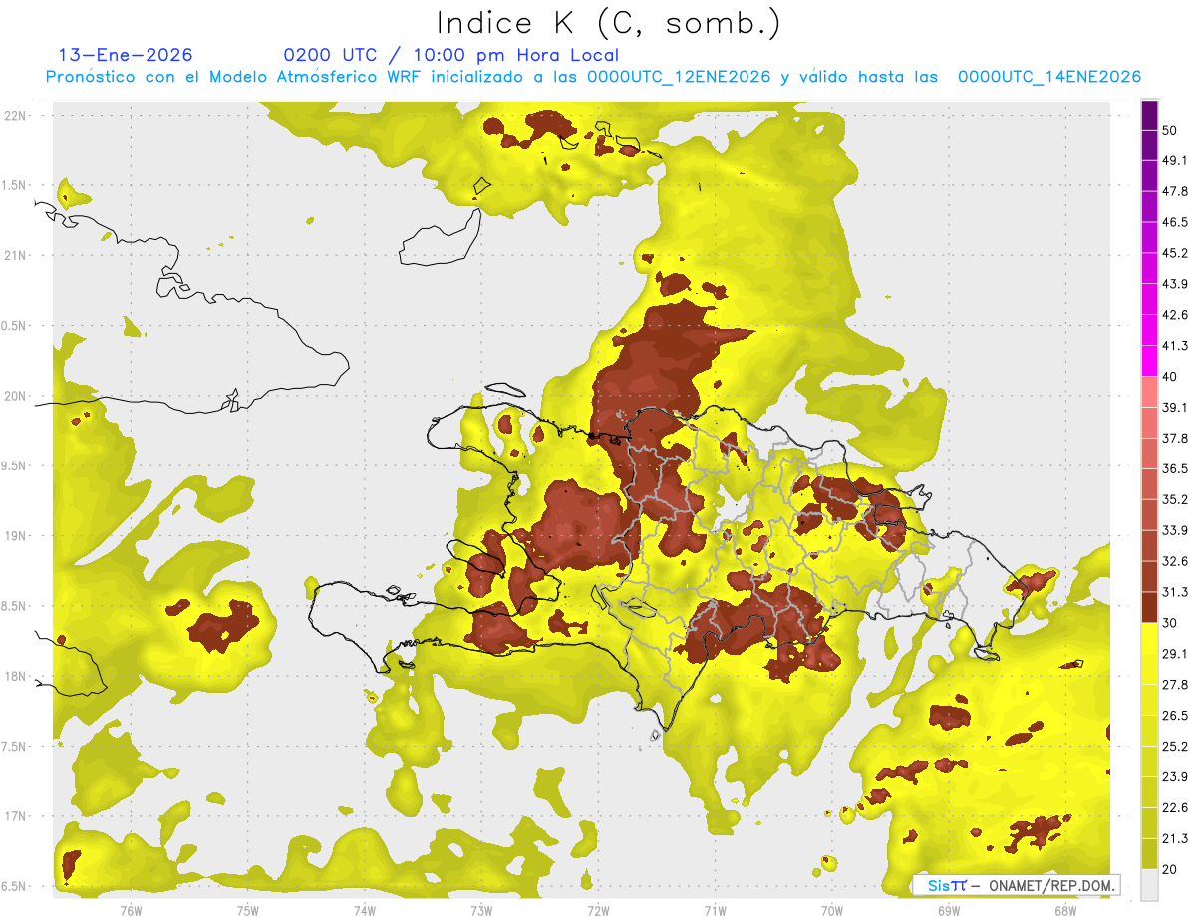Select the salmon swatch between 40 and 39.1
The width and height of the screenshot is (1196, 924).
point(1149,390)
